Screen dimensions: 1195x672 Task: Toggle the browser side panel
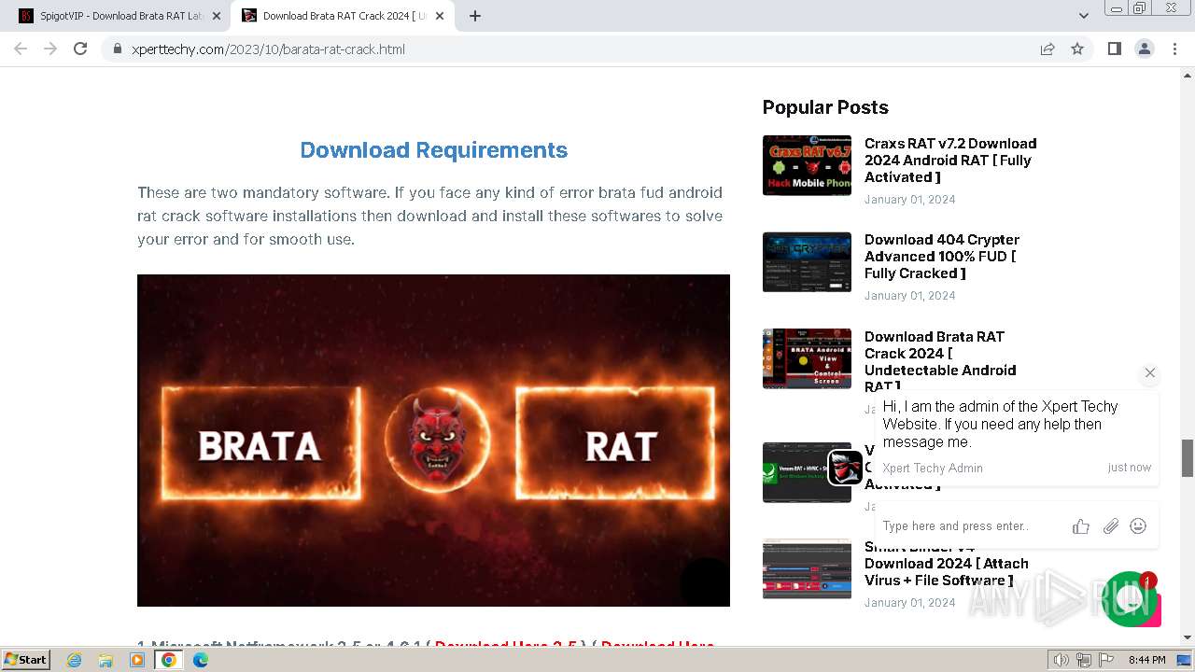(1114, 49)
